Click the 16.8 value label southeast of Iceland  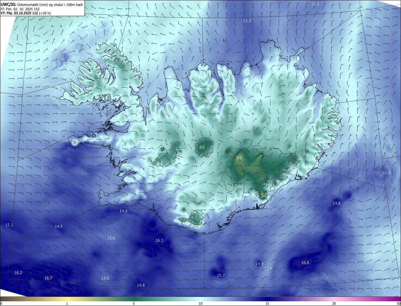(305, 263)
